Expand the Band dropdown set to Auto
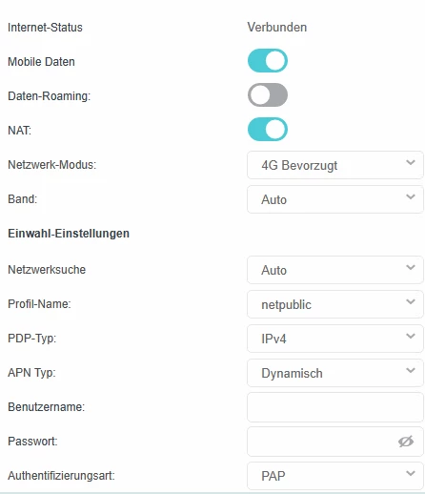The height and width of the screenshot is (494, 425). coord(335,199)
